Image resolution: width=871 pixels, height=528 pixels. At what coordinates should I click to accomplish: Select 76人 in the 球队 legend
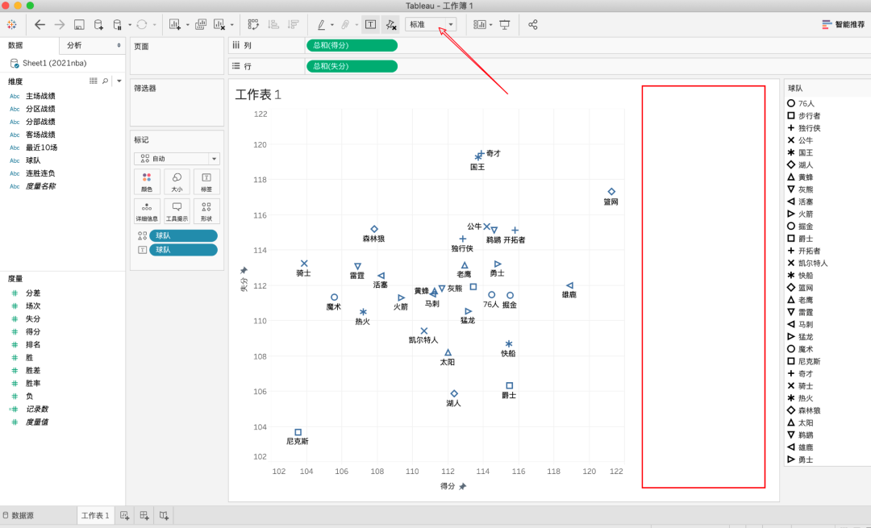pos(801,103)
